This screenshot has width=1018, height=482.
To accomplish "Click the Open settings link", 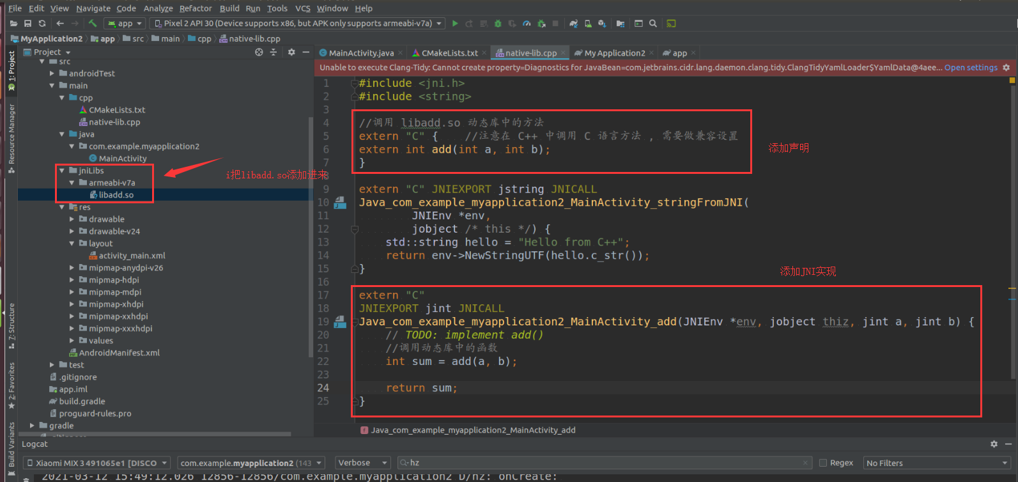I will pos(971,68).
